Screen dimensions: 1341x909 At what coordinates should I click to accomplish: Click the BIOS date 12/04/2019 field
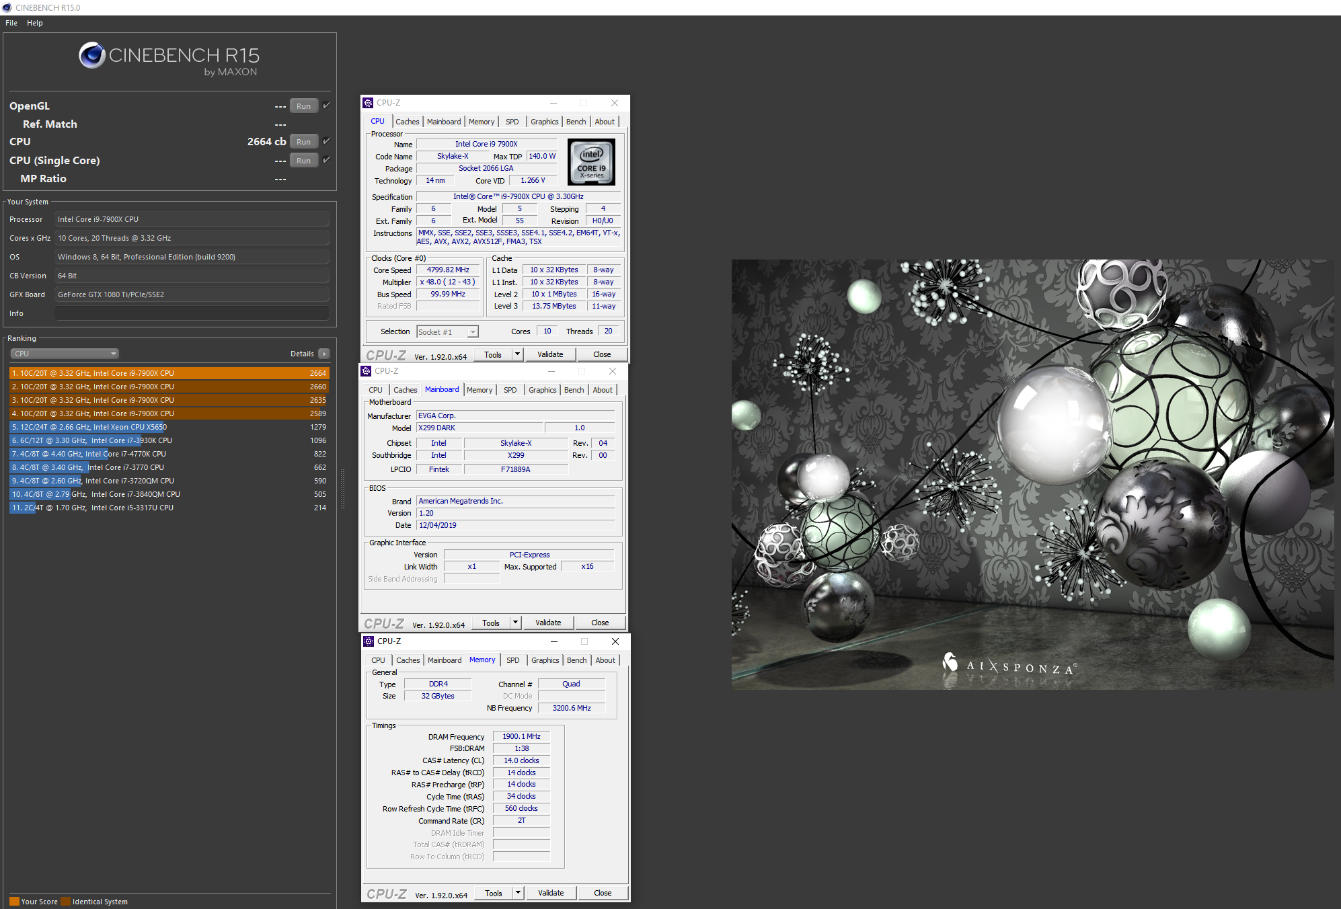(x=516, y=525)
